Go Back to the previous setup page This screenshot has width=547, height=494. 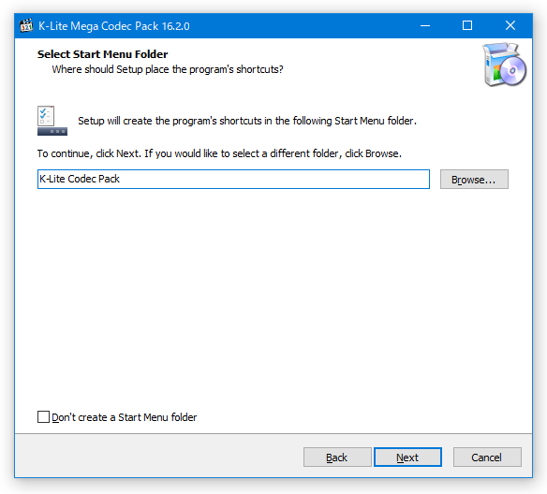337,458
